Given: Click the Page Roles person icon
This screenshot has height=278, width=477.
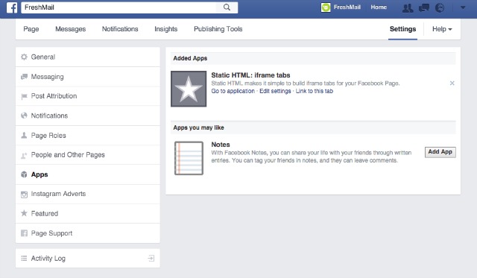Looking at the screenshot, I should tap(24, 135).
